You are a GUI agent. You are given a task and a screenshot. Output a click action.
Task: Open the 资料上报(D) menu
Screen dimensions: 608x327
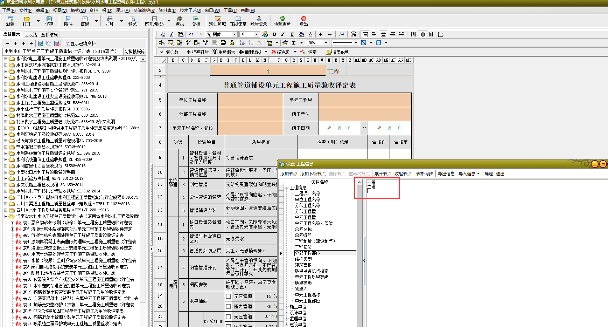click(x=101, y=11)
